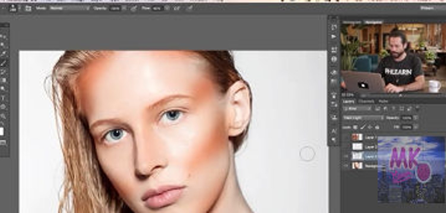Open the Character panel icon
Image resolution: width=446 pixels, height=213 pixels.
334,131
